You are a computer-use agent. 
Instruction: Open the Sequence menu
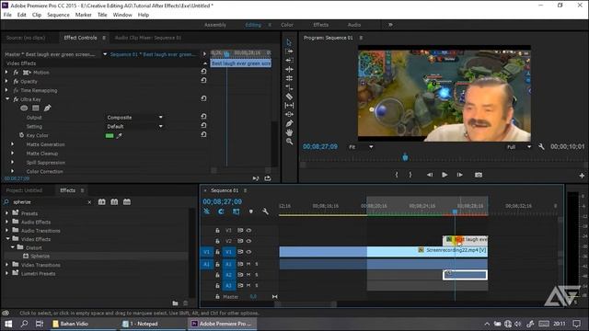point(58,15)
